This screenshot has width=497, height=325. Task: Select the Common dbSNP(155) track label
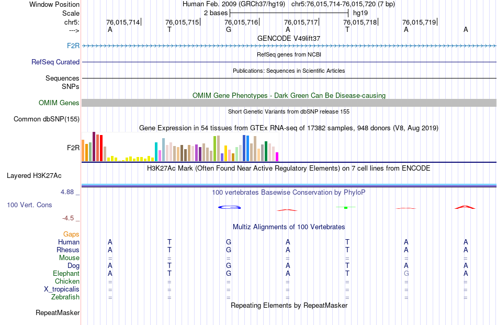tap(46, 119)
